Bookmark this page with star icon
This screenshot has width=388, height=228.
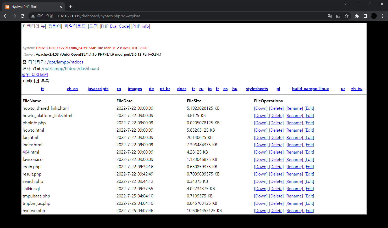347,16
